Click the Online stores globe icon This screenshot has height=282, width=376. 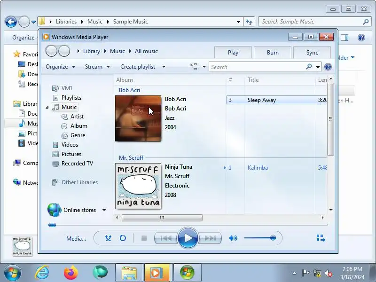54,210
